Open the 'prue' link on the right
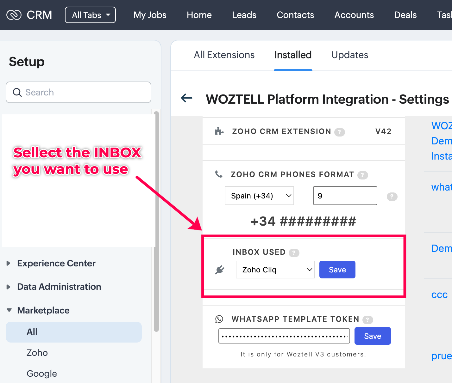 click(442, 356)
